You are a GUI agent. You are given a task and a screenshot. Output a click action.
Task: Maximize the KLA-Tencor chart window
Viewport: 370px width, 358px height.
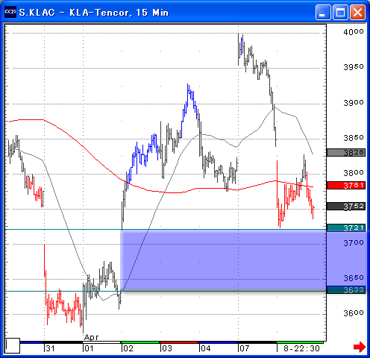(x=340, y=12)
